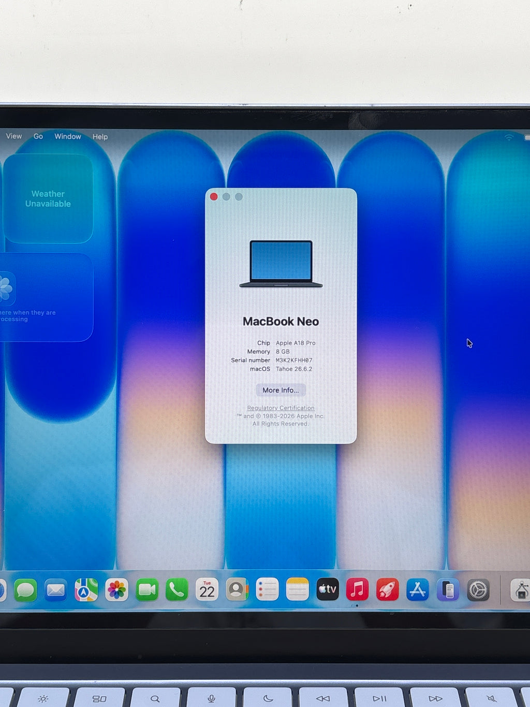Open the Help menu

click(x=100, y=137)
